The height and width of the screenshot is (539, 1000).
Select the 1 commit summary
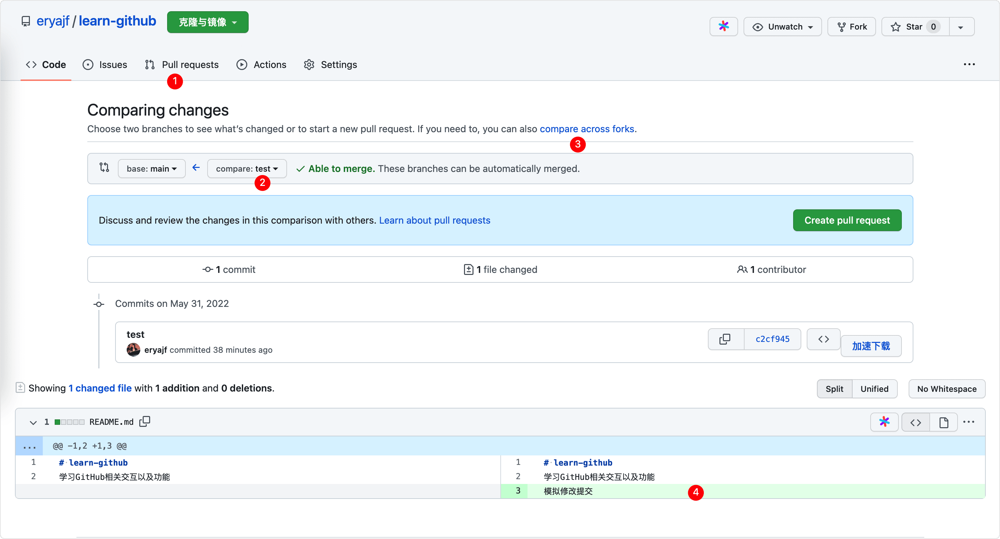coord(229,269)
